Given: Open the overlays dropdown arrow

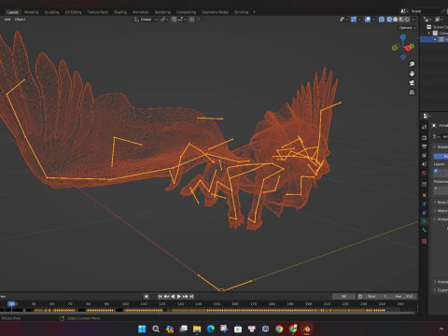Looking at the screenshot, I should 373,20.
